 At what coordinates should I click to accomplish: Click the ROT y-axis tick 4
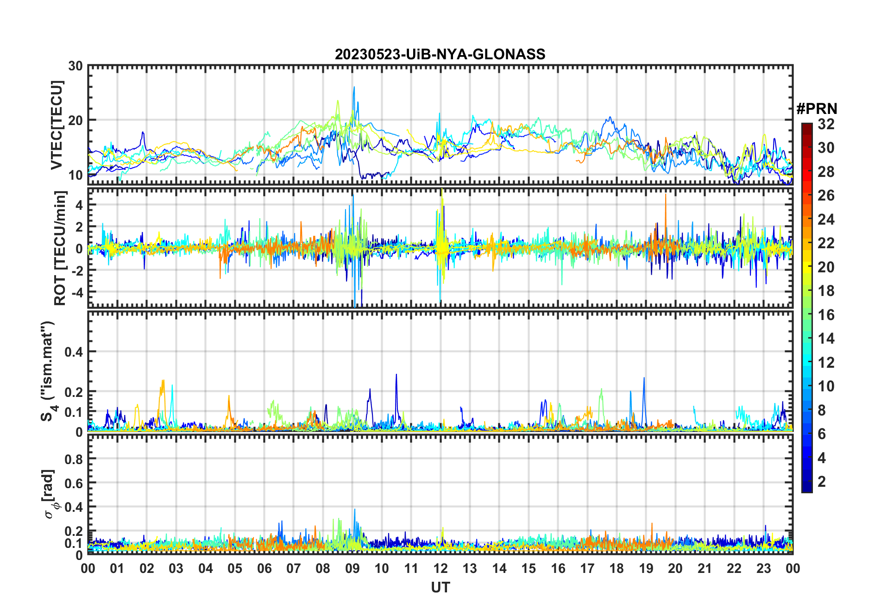tap(80, 205)
